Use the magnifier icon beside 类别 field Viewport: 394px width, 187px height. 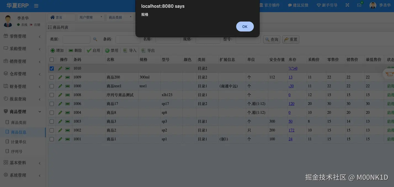coord(95,39)
